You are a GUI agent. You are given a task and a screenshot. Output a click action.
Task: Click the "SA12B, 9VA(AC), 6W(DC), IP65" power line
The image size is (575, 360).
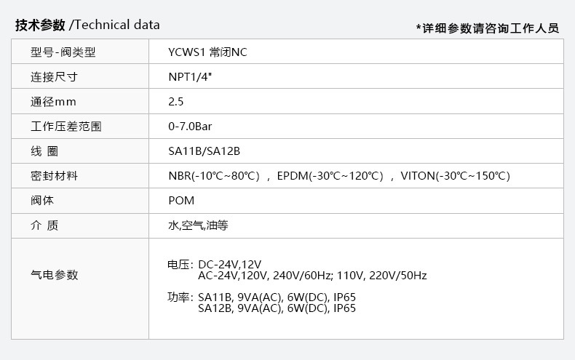tap(277, 308)
